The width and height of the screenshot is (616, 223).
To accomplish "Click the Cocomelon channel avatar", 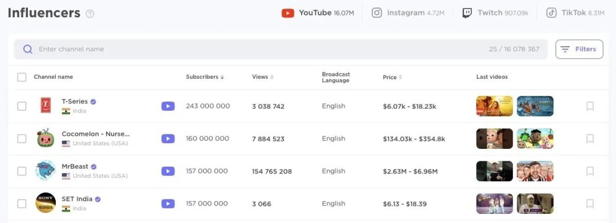I will click(x=46, y=138).
